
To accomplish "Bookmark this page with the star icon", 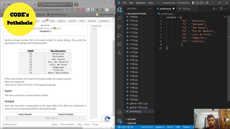I will pos(72,10).
